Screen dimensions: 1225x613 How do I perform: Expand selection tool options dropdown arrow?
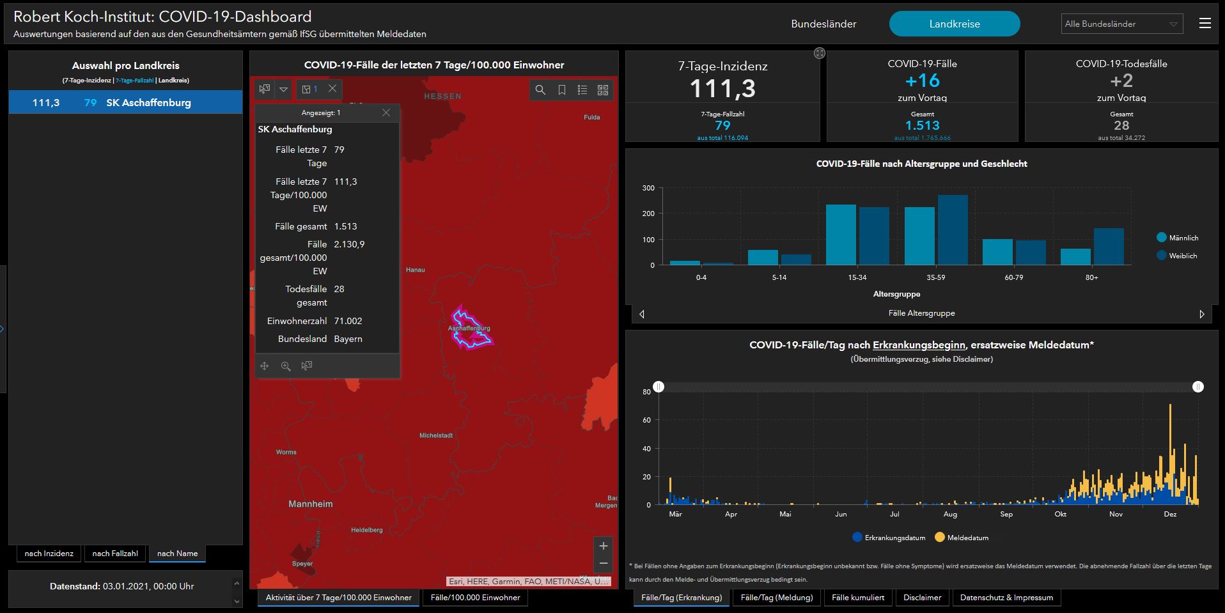click(x=283, y=89)
